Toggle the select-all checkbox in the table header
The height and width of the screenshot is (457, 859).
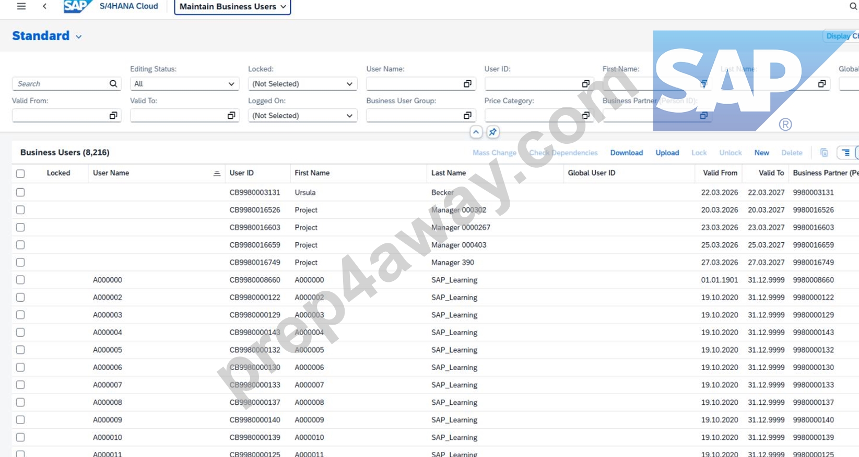coord(20,174)
